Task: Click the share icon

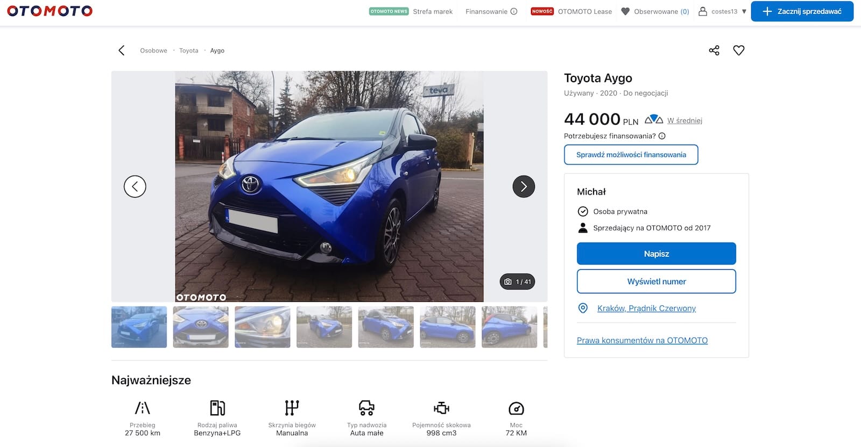Action: tap(714, 51)
